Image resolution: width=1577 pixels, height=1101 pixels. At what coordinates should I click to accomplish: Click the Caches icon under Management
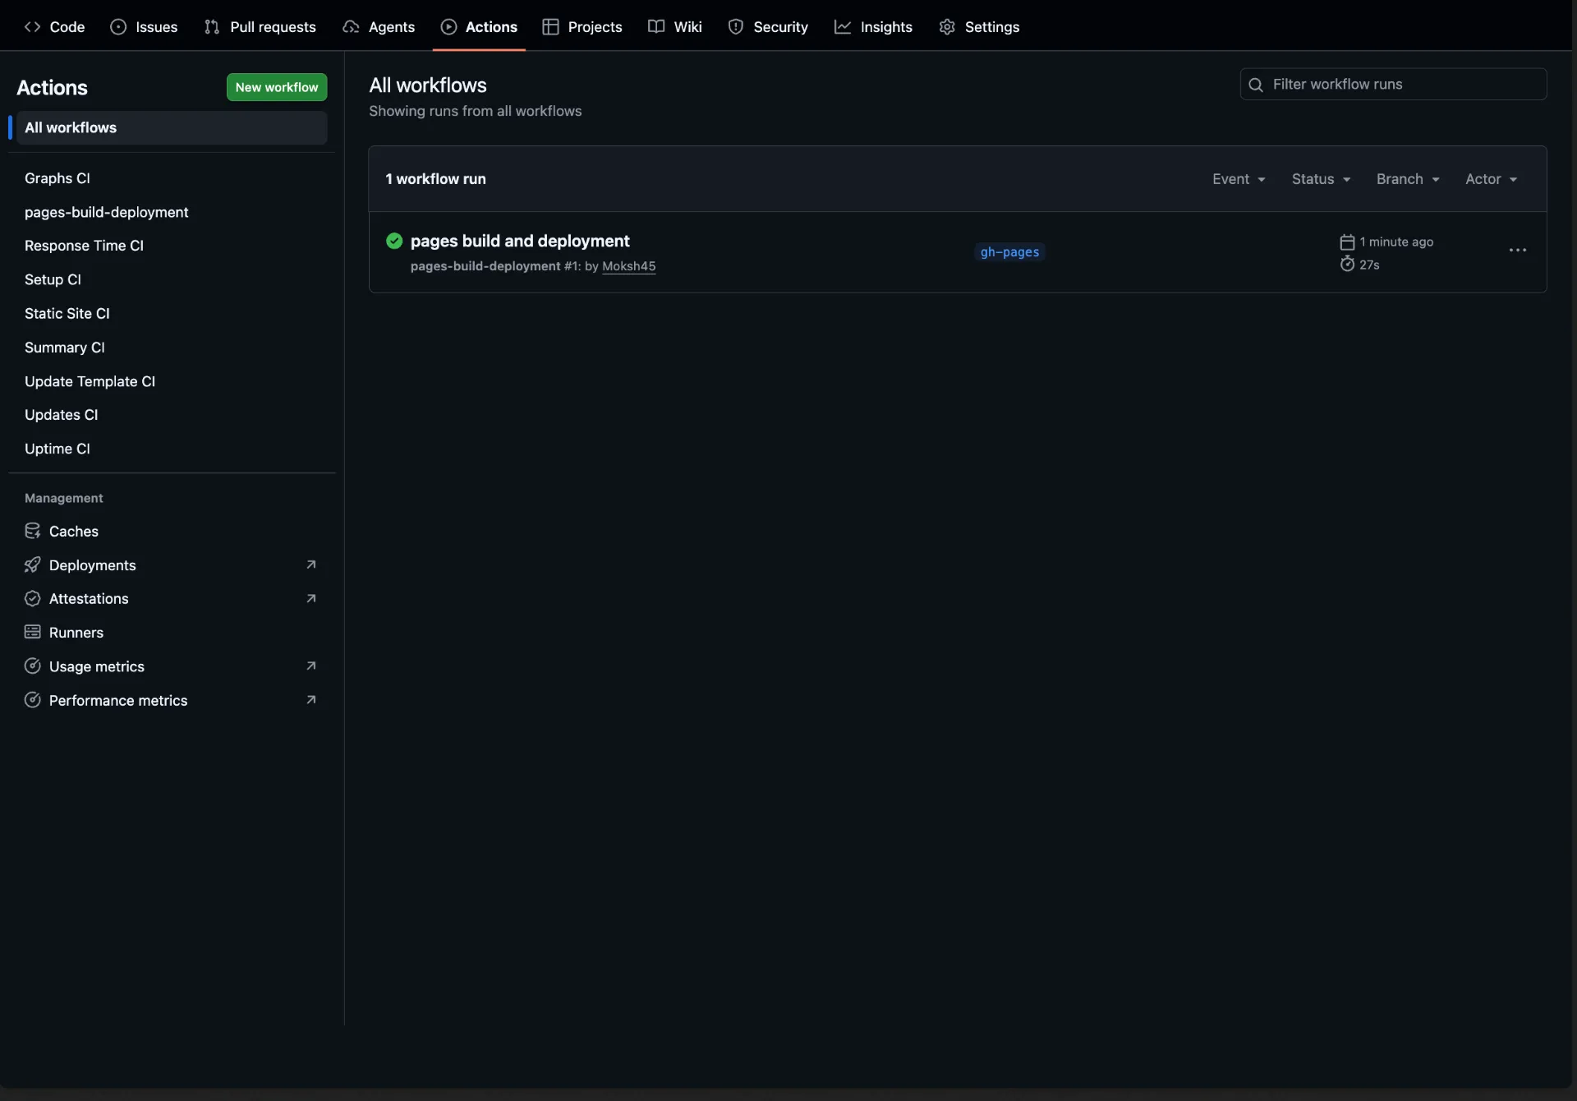point(32,531)
